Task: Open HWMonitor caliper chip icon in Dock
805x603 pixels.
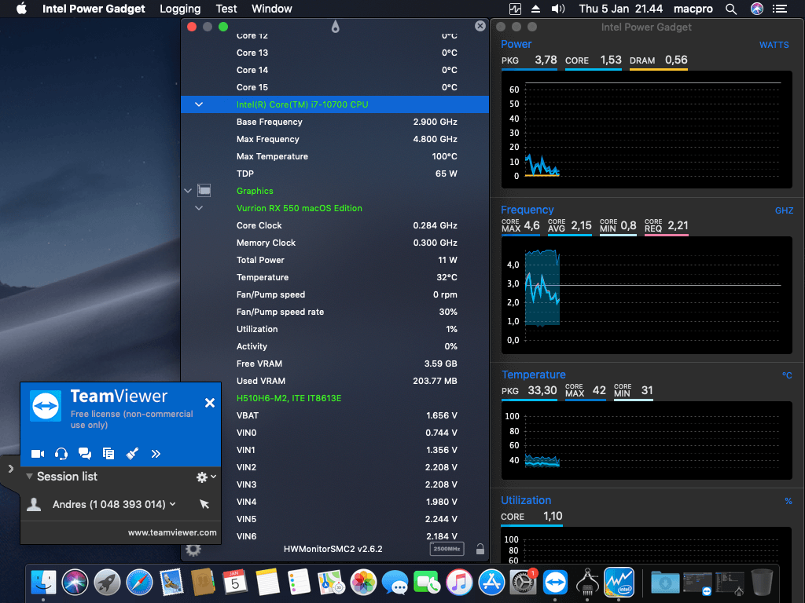Action: point(586,583)
